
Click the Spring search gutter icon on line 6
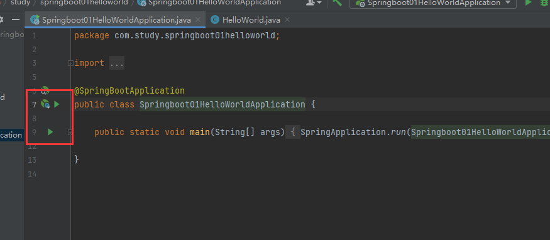pyautogui.click(x=45, y=90)
